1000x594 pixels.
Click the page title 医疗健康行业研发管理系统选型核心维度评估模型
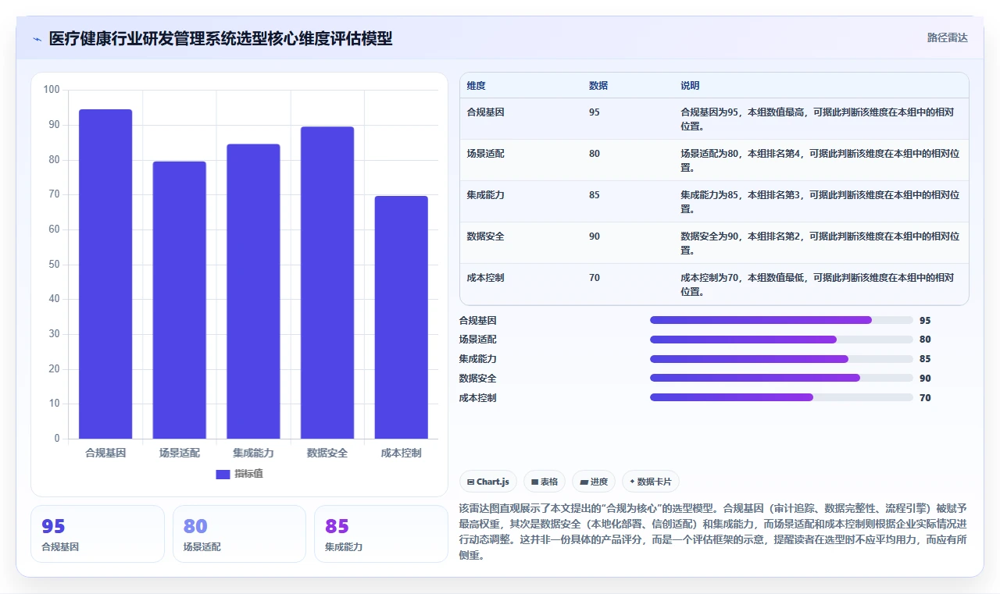click(220, 38)
